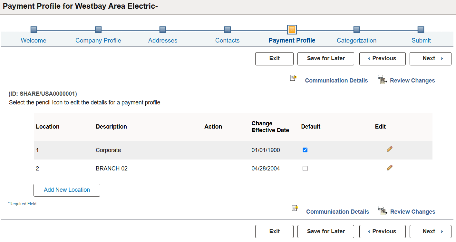Click the Welcome step square marker
The image size is (456, 242).
34,29
